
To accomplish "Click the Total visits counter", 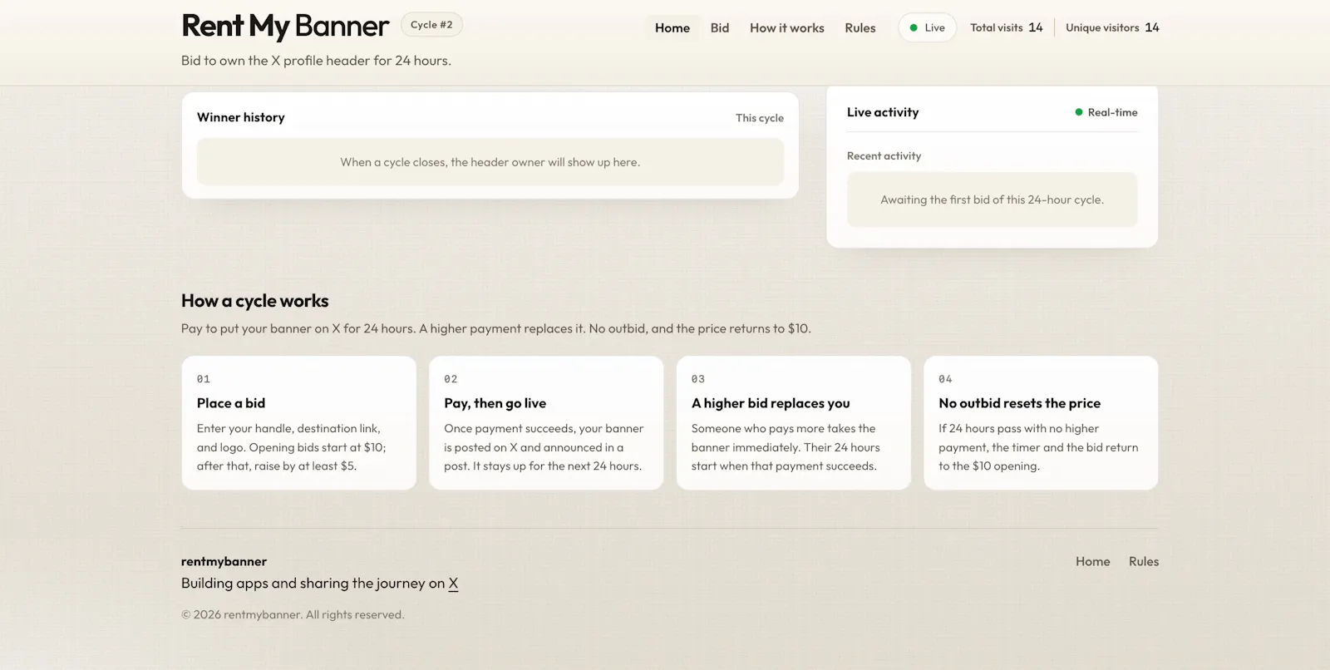I will (x=1006, y=27).
